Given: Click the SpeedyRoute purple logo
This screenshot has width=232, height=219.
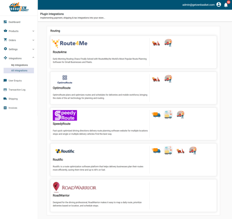Looking at the screenshot, I should [x=65, y=115].
